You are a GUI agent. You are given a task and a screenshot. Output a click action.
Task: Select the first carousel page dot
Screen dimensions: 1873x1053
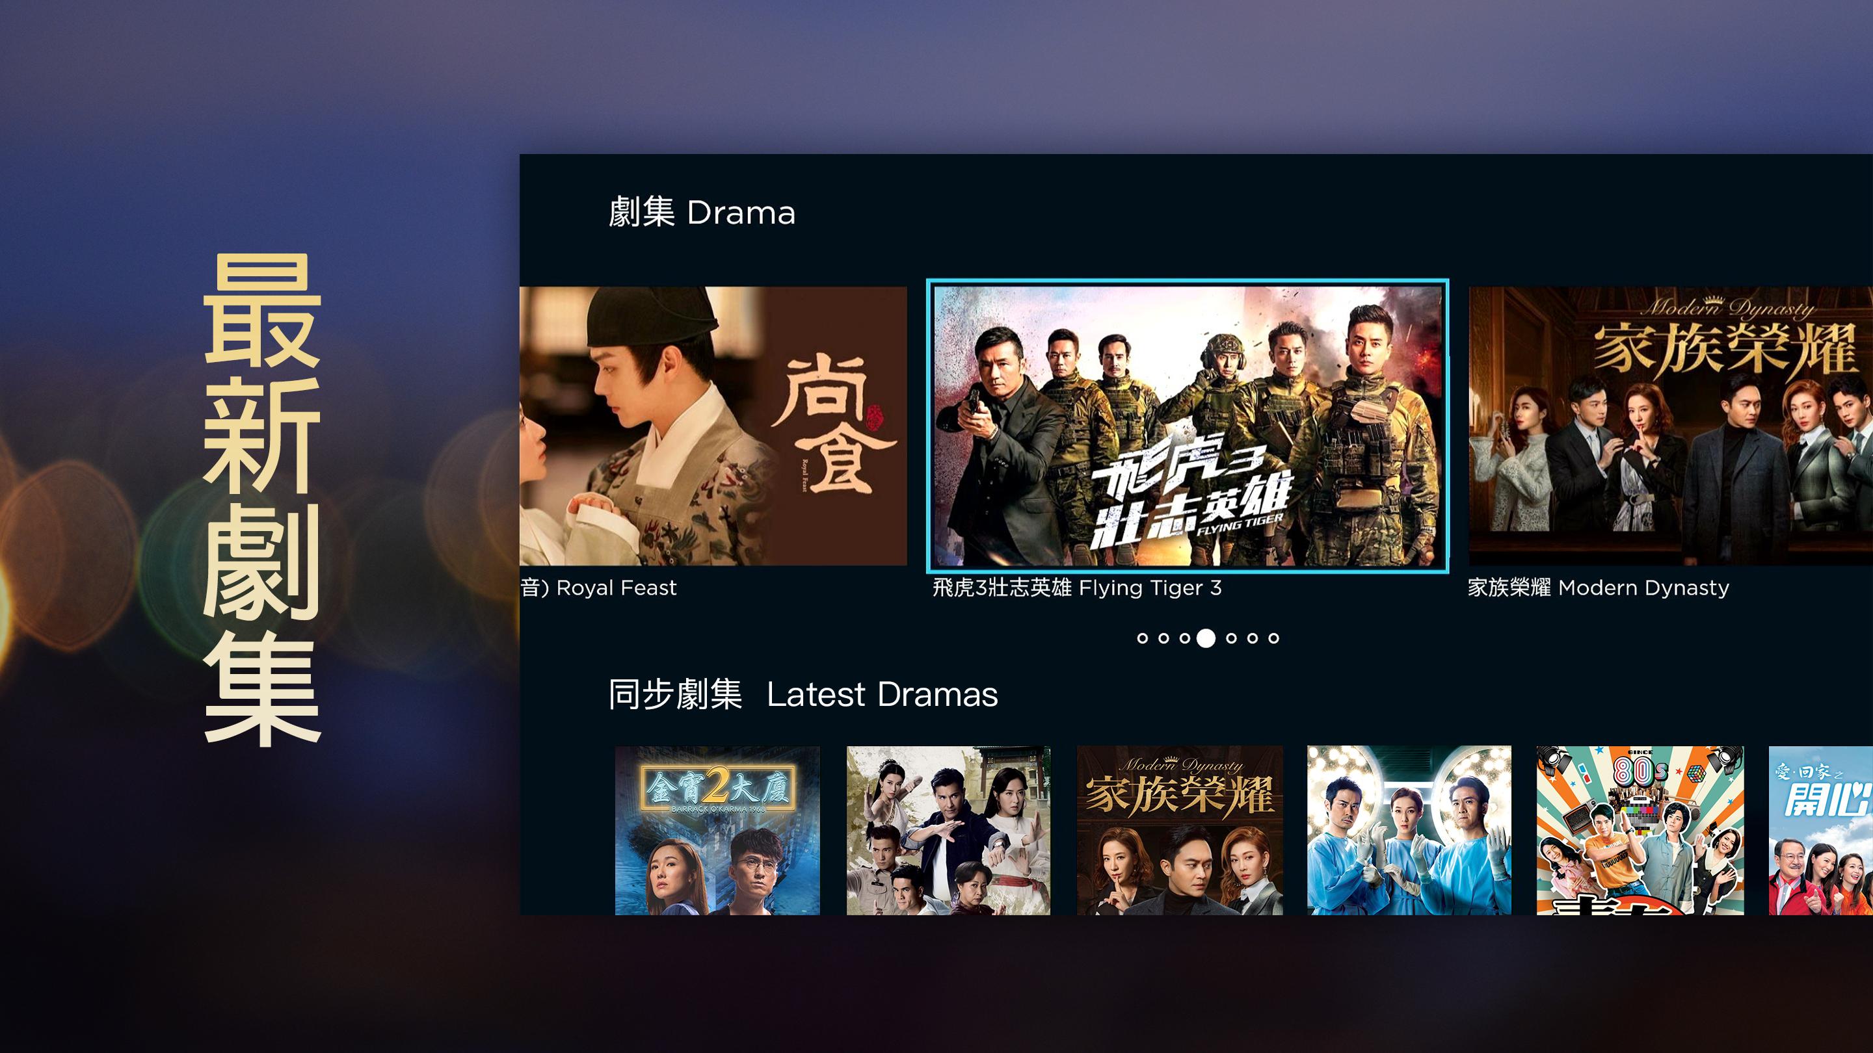coord(1142,638)
